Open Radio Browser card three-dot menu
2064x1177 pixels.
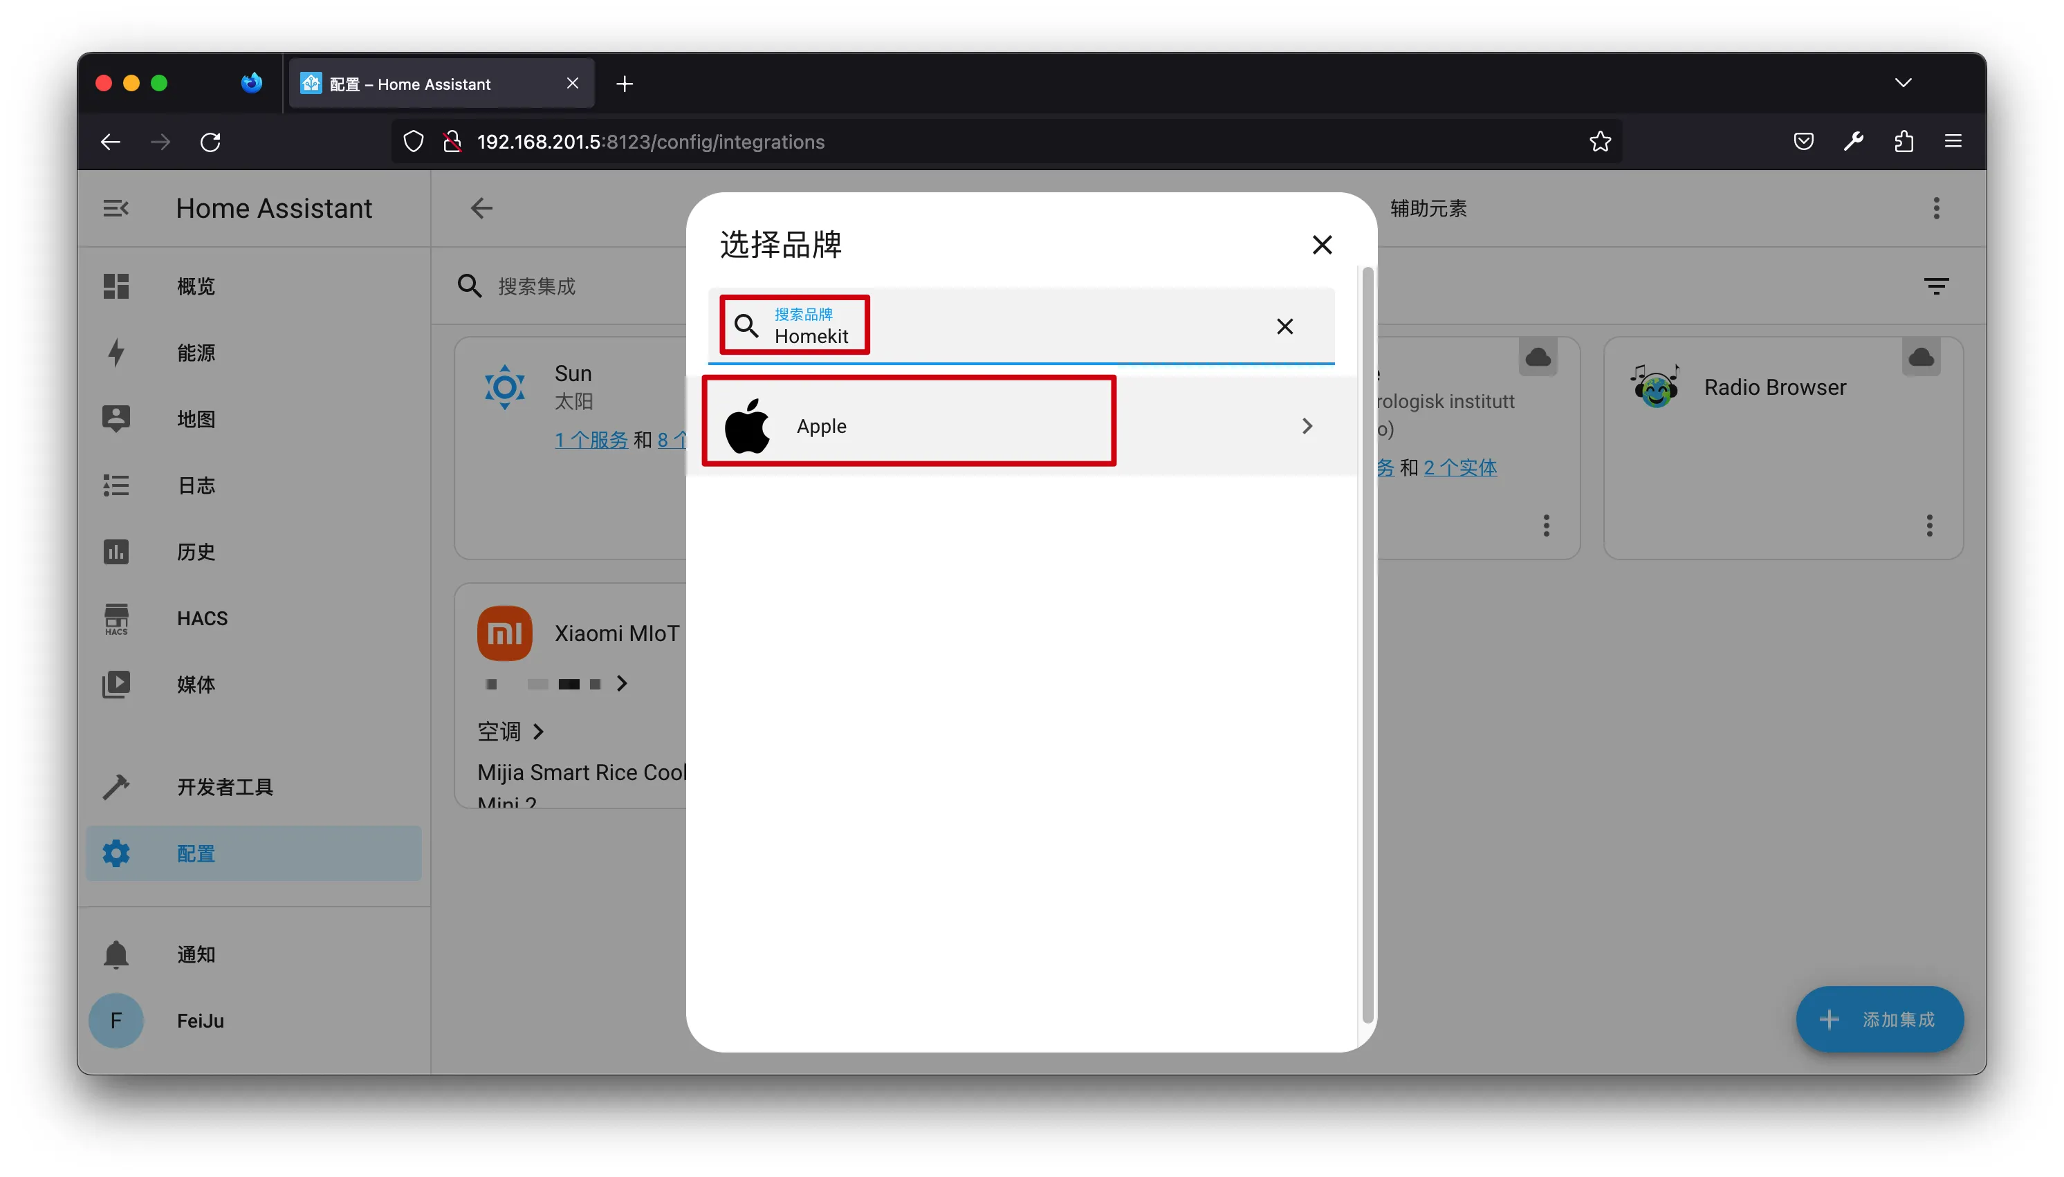[x=1929, y=526]
